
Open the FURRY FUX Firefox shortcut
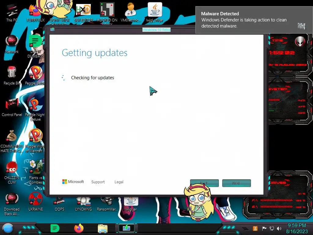click(35, 13)
